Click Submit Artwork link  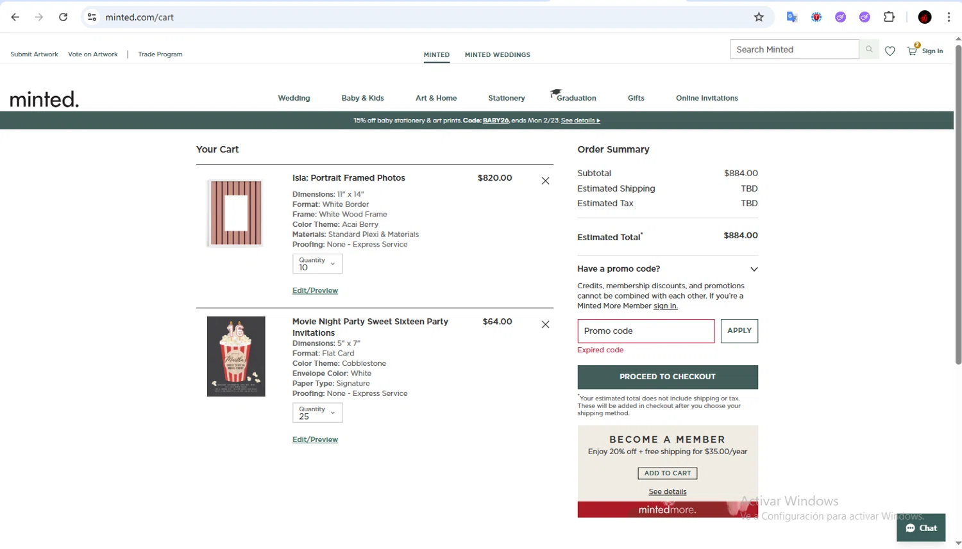coord(34,54)
